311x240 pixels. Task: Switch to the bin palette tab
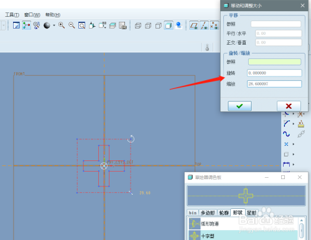(x=193, y=213)
